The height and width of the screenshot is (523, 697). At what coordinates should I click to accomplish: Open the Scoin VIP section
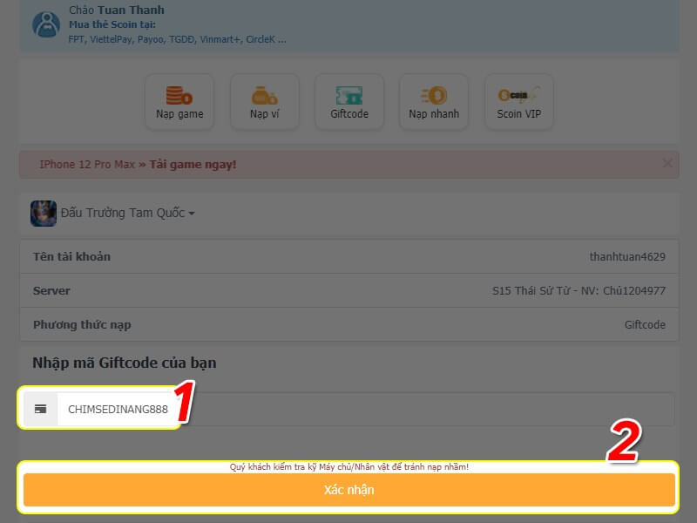tap(518, 101)
